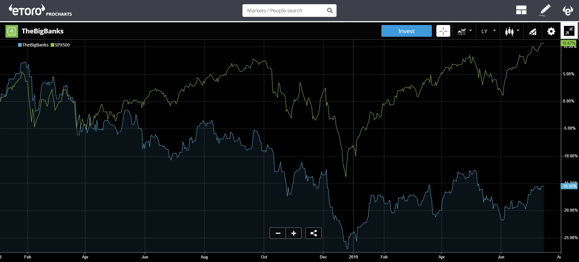This screenshot has width=579, height=262.
Task: Expand the candlestick chart type dropdown
Action: [512, 31]
